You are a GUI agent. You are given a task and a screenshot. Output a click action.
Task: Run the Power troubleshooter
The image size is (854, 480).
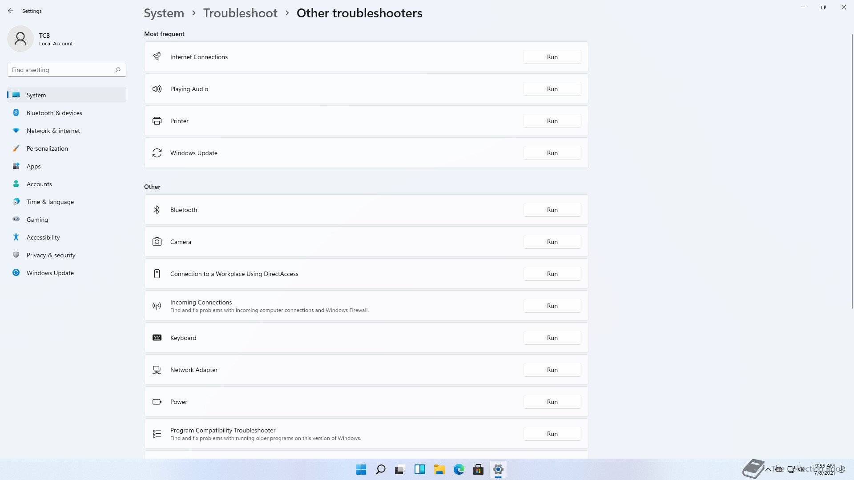[552, 402]
